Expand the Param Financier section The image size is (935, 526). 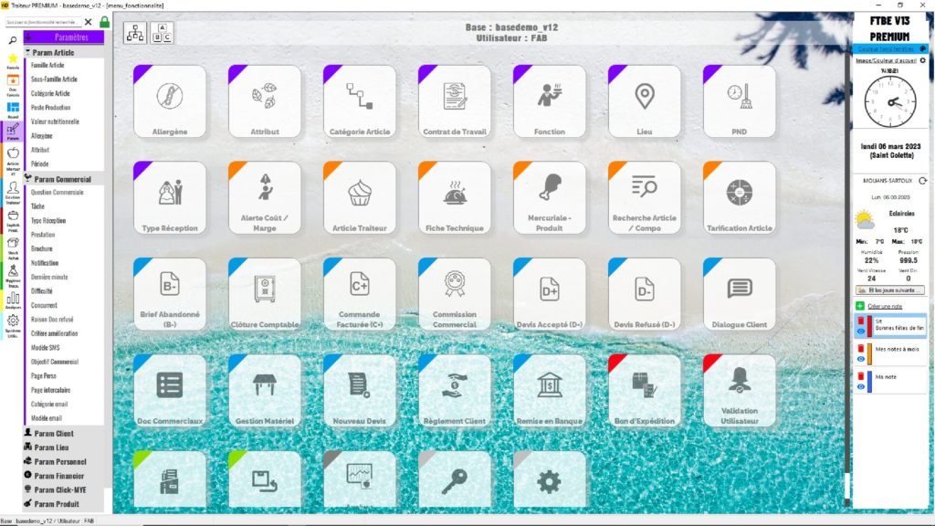click(64, 476)
